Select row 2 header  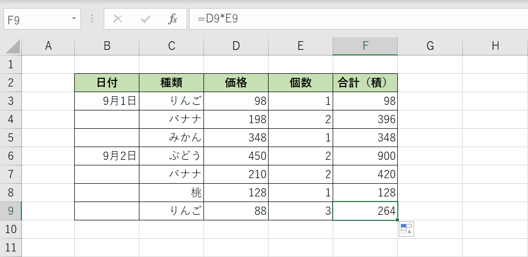[x=11, y=83]
